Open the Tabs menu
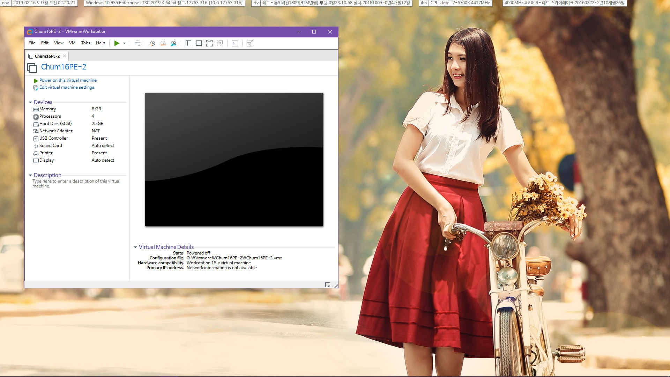670x377 pixels. [85, 43]
